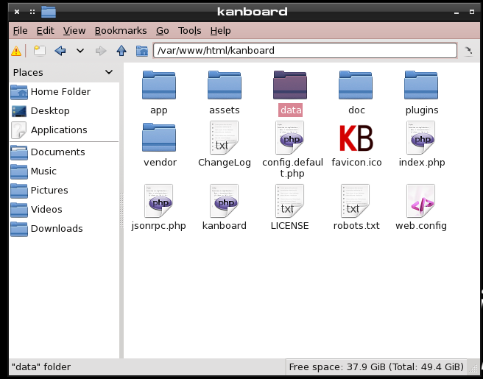The height and width of the screenshot is (379, 483).
Task: Select the index.php file icon
Action: pyautogui.click(x=421, y=138)
